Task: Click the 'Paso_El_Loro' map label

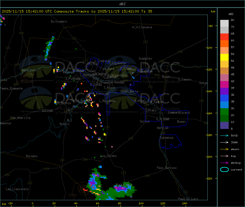Action: pyautogui.click(x=188, y=199)
